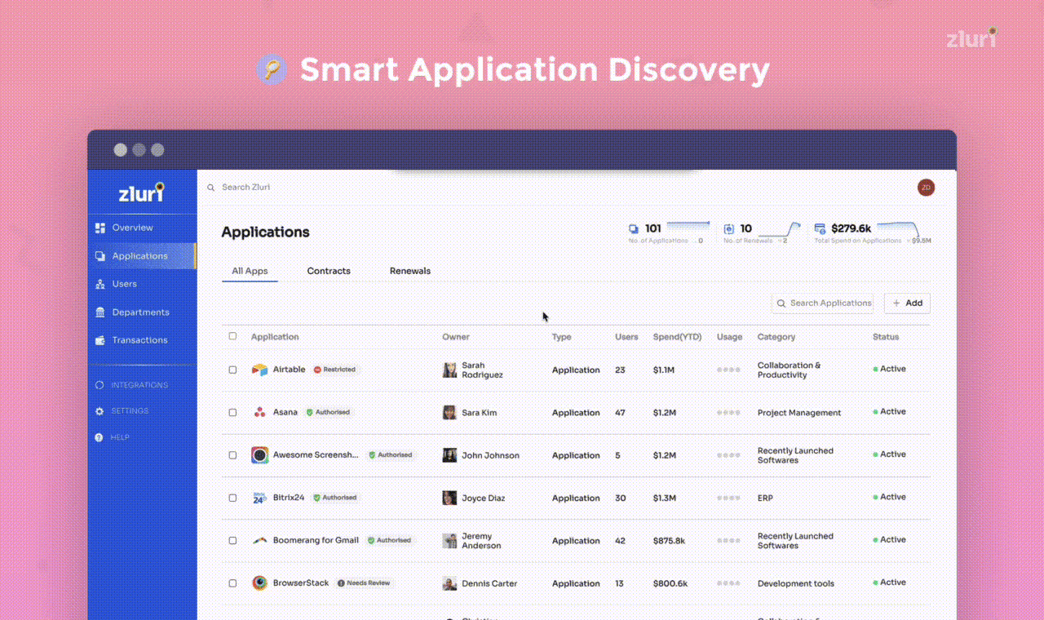Click the Help question-mark icon

[x=98, y=437]
